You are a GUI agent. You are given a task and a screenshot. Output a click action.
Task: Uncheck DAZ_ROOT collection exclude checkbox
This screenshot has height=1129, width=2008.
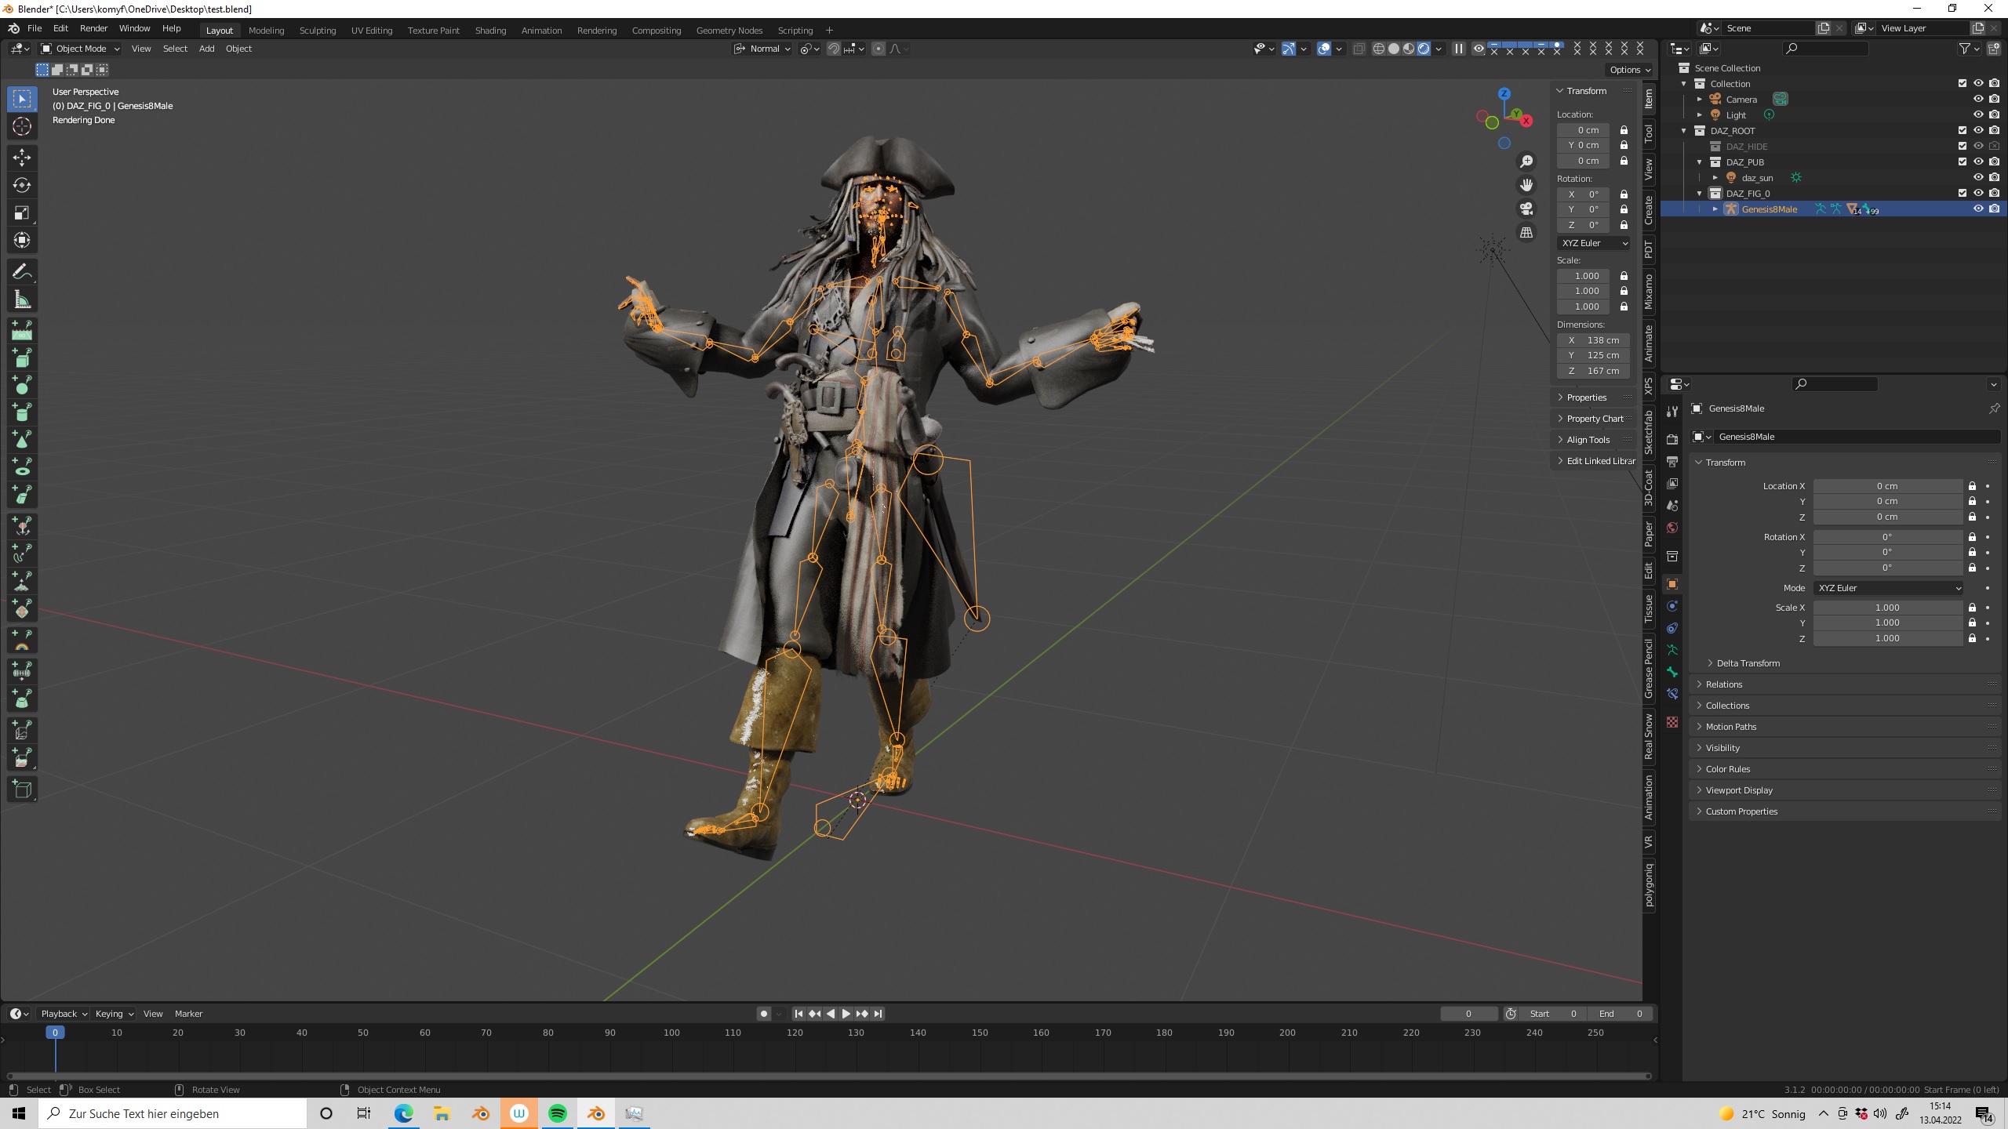(1963, 131)
